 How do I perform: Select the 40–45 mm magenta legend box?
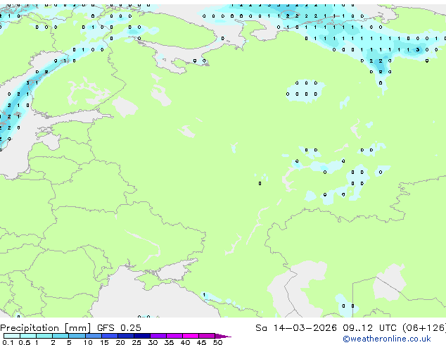pos(191,336)
